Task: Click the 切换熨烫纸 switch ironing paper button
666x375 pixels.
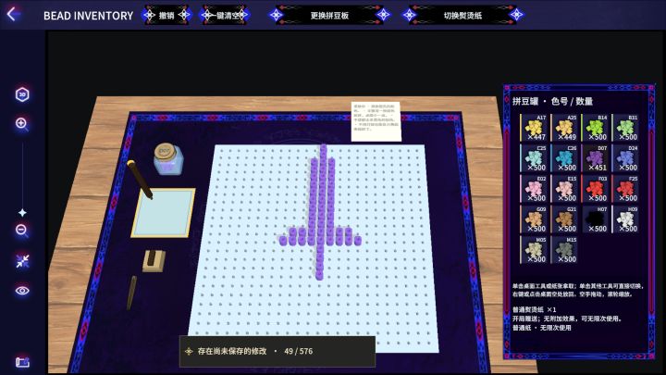Action: pyautogui.click(x=462, y=16)
